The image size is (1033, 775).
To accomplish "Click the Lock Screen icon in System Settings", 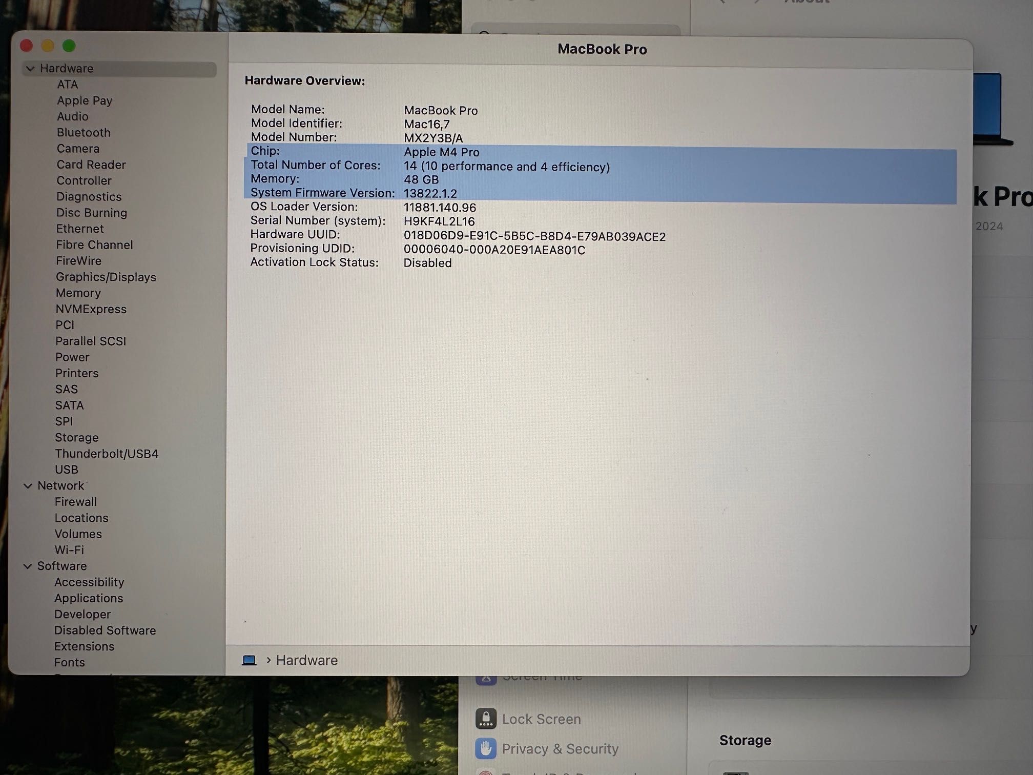I will (x=486, y=719).
